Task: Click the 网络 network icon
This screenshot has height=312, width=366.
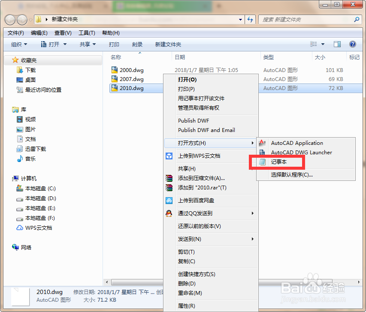Action: pyautogui.click(x=15, y=247)
